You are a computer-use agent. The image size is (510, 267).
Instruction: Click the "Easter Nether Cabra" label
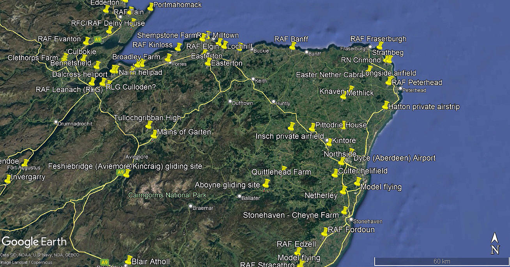coord(330,75)
